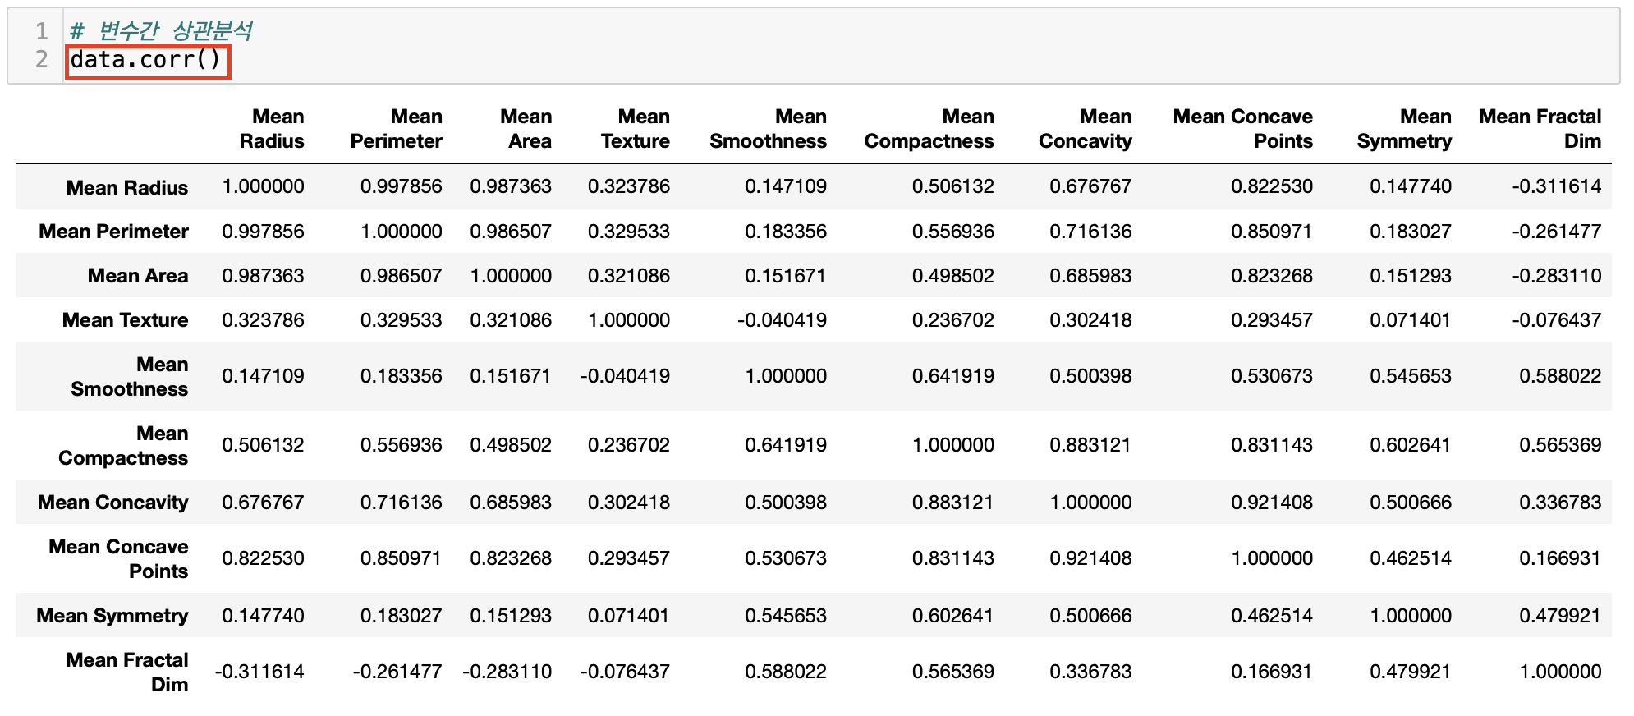Click the 1.000000 diagonal cell in Mean Fractal Dim row
1634x716 pixels.
[x=1560, y=672]
